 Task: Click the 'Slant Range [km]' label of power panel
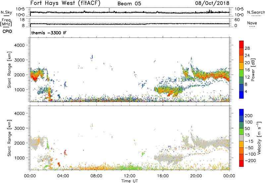point(9,70)
